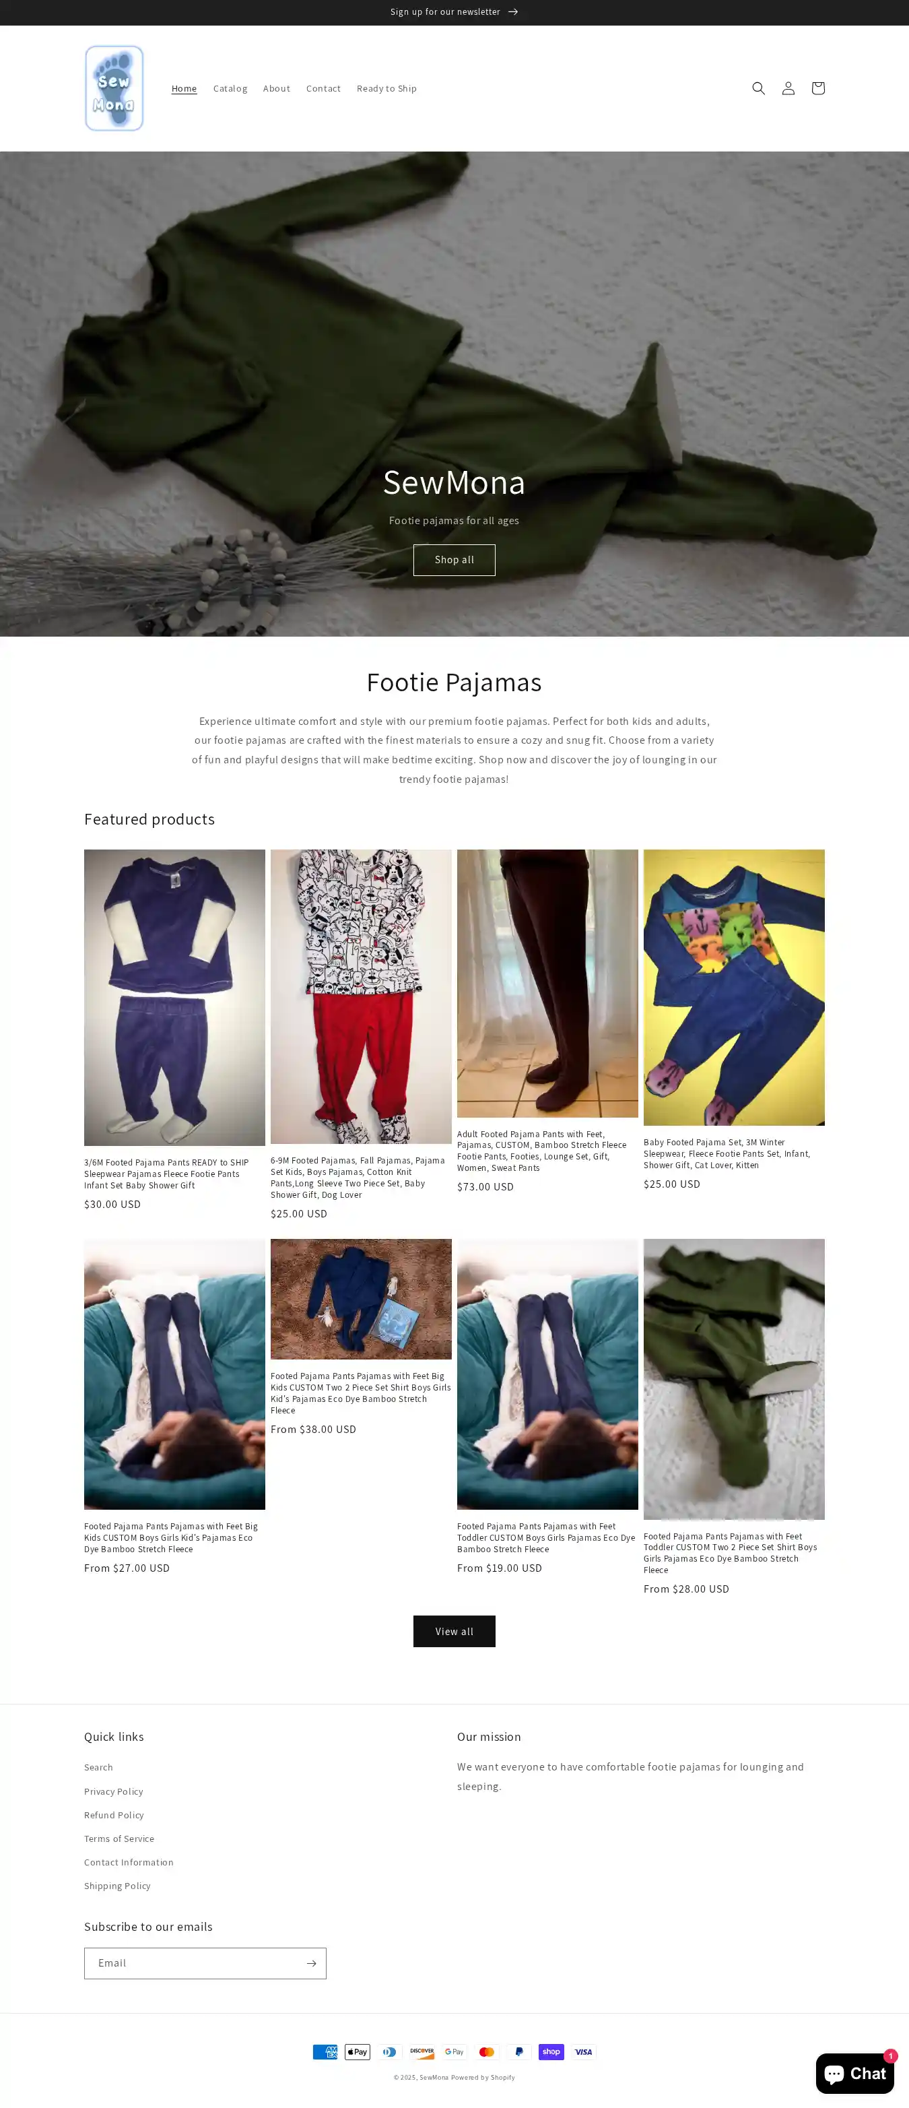Click Sign up for our newsletter banner
Screen dimensions: 909x2108
click(454, 12)
